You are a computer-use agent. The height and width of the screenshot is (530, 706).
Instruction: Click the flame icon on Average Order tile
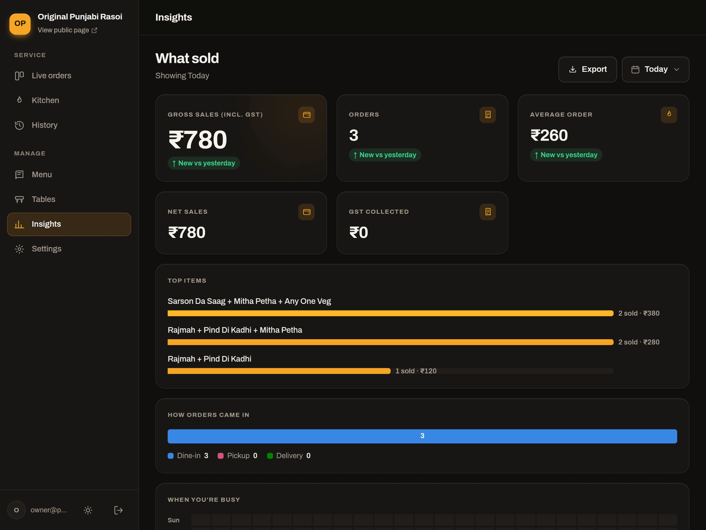669,115
